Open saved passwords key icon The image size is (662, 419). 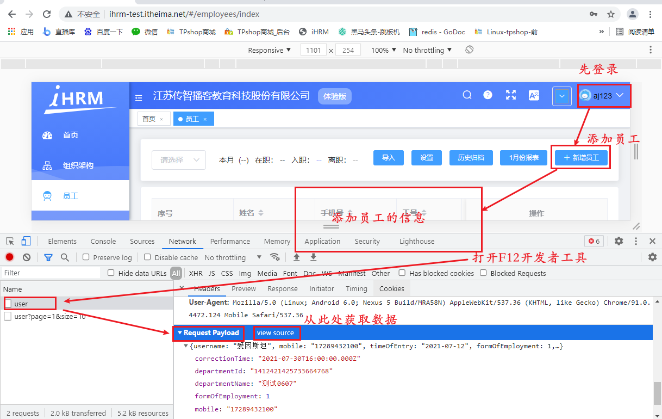593,14
